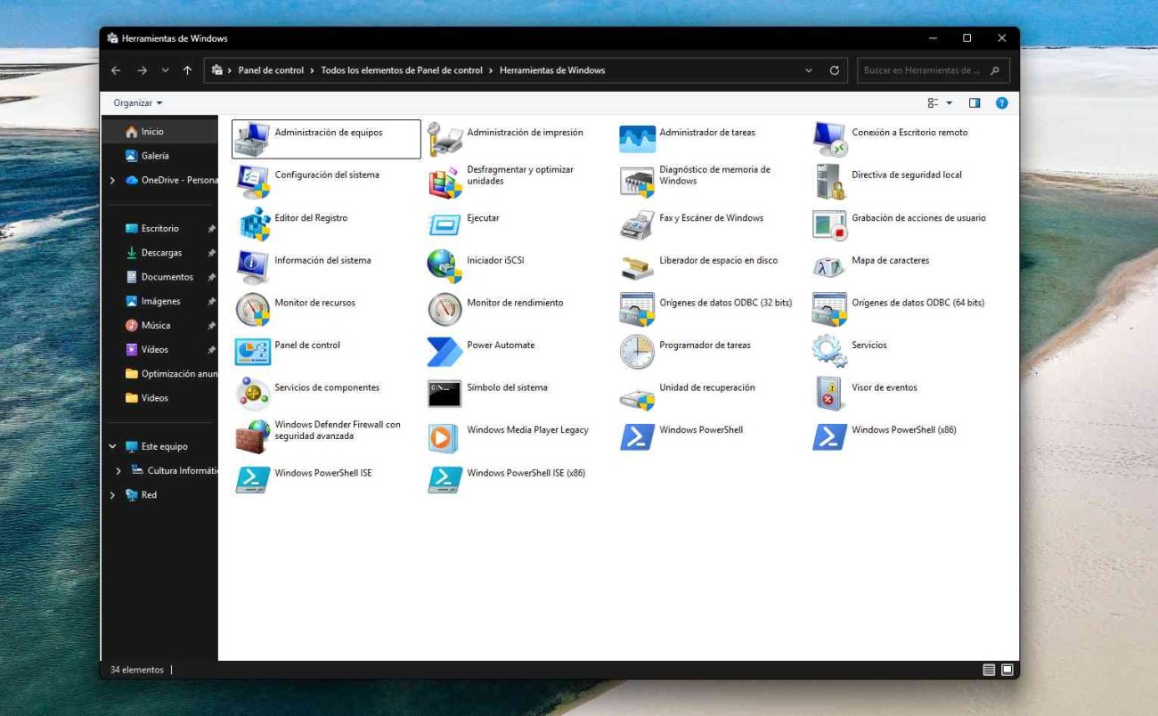Open the Optimización anun folder in sidebar
Screen dimensions: 1158x716
160,374
